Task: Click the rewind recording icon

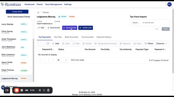Action: 26,90
